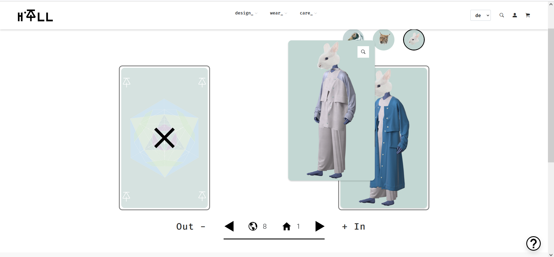This screenshot has width=554, height=257.
Task: Click the globe icon beside number 8
Action: [x=253, y=226]
